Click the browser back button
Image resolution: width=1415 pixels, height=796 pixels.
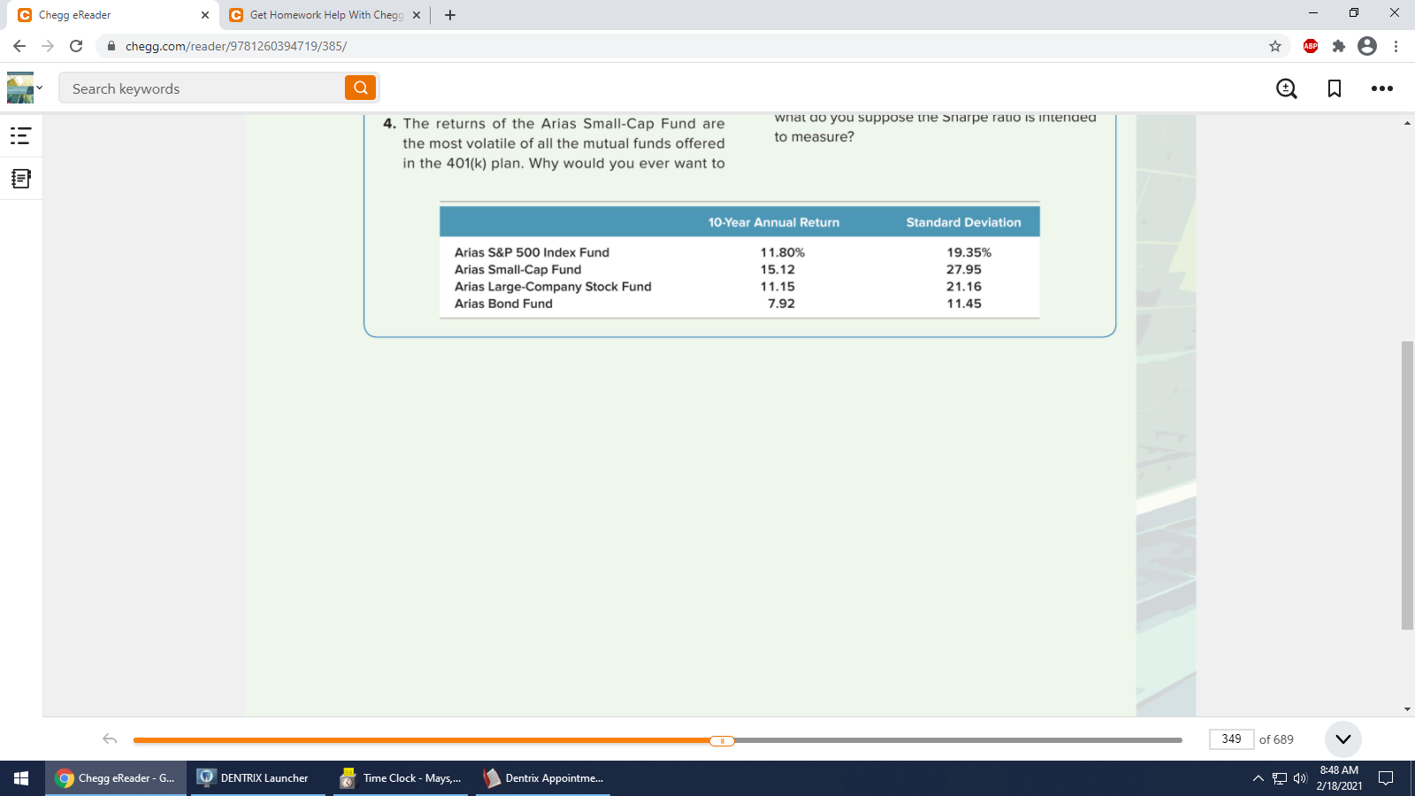coord(19,46)
